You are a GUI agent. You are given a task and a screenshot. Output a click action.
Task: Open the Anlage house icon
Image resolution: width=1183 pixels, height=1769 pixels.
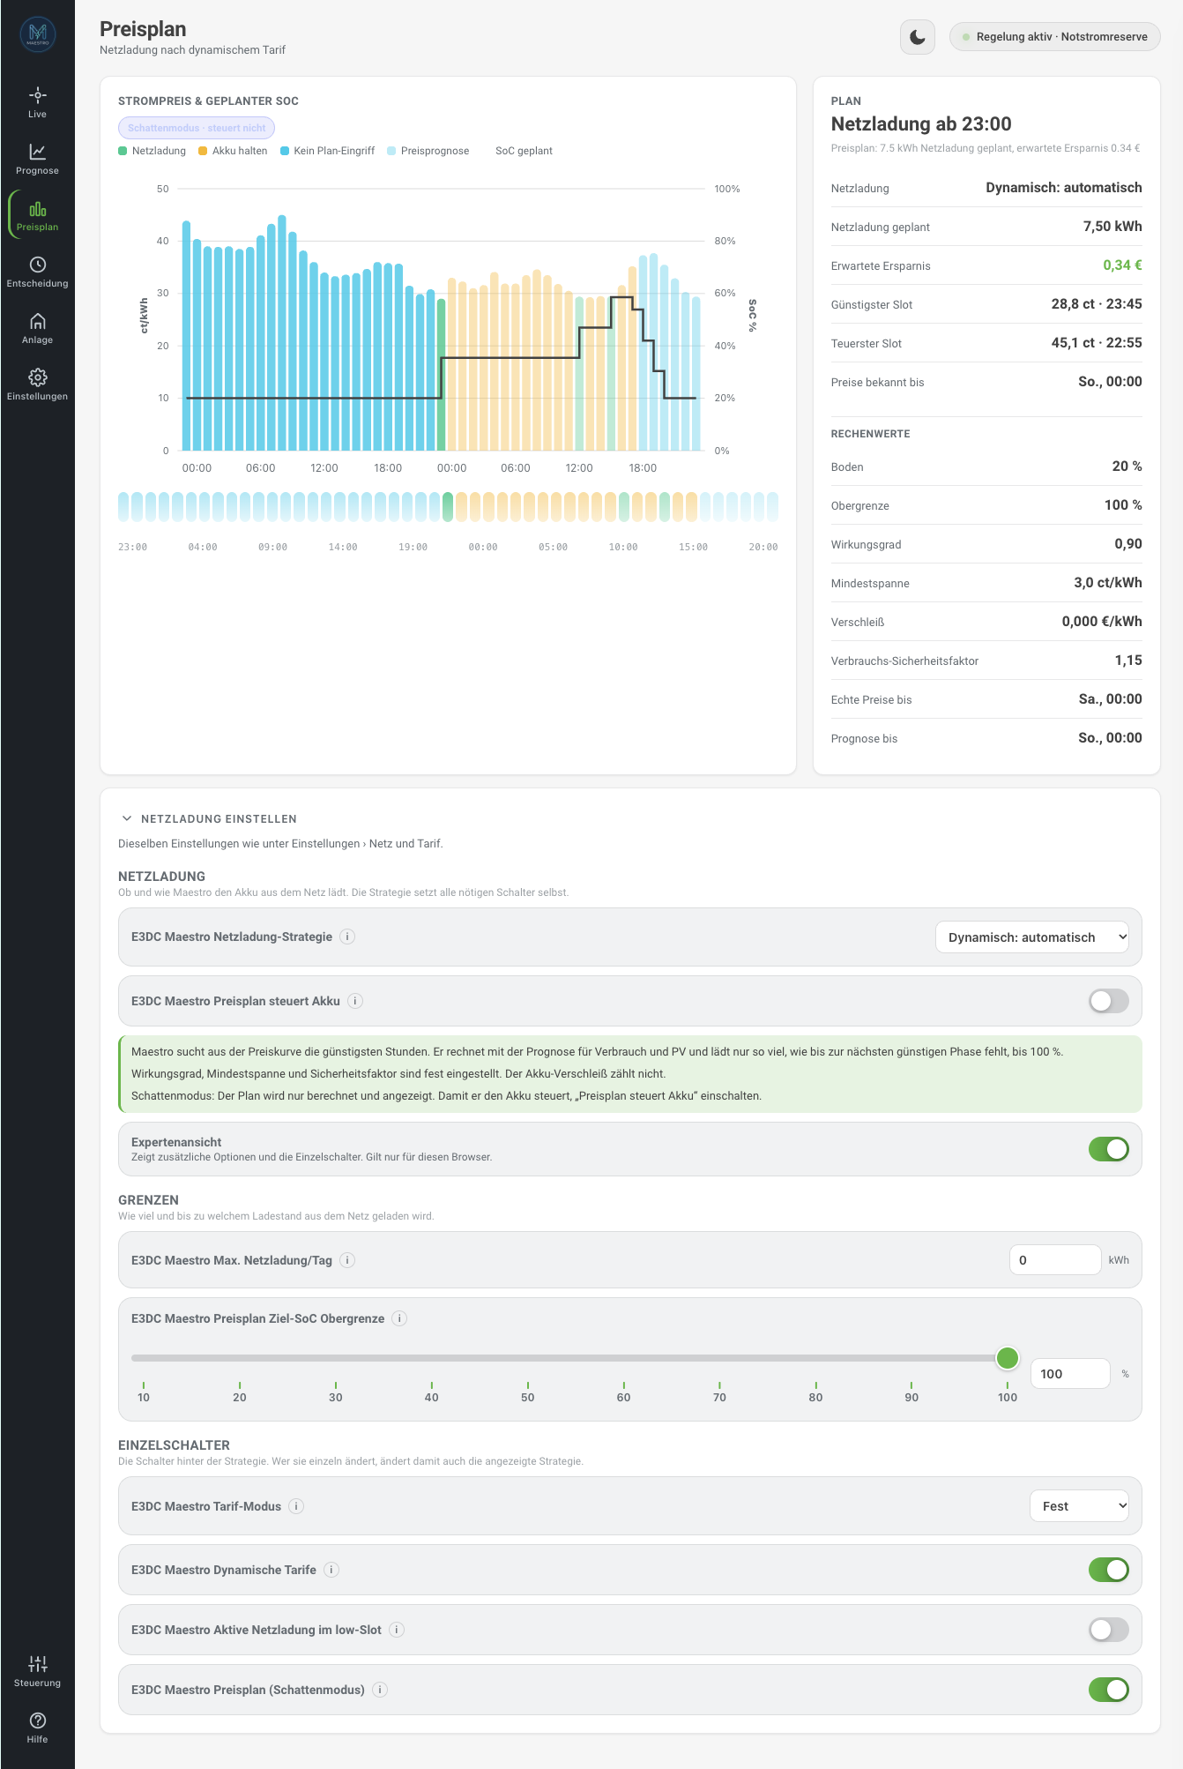tap(37, 321)
